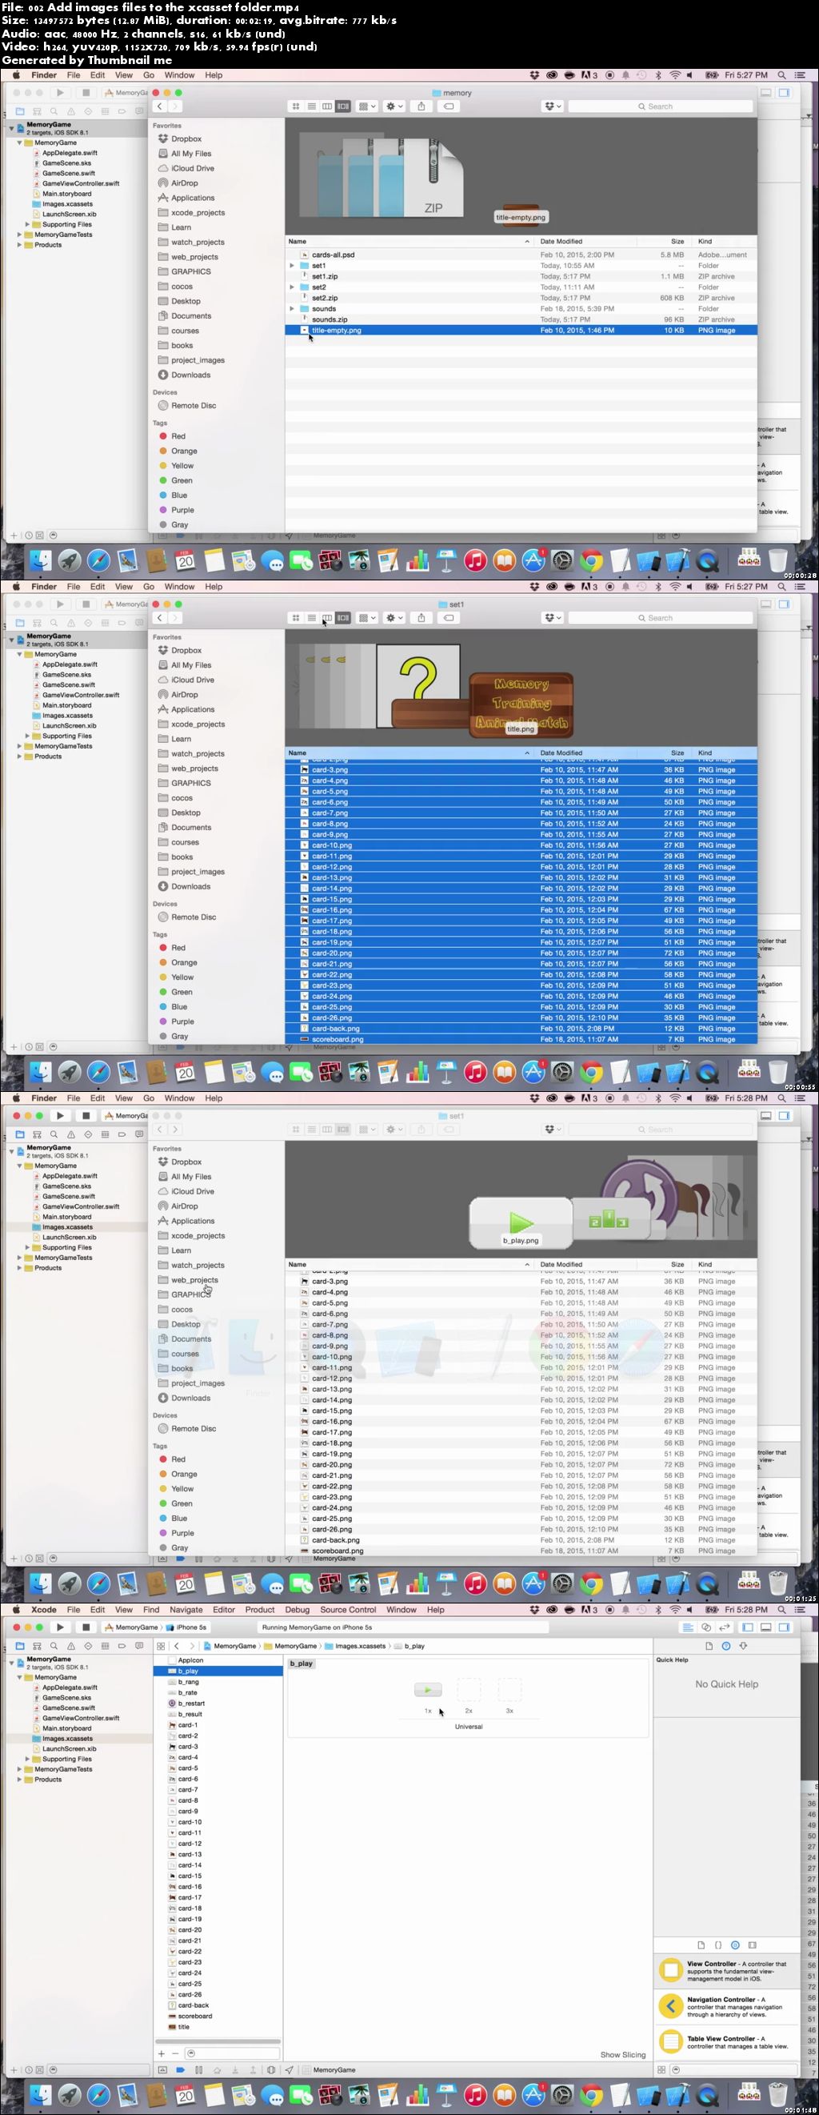Viewport: 819px width, 2115px height.
Task: Go back using arrow before the MemoryGame breadcrumb
Action: point(177,1645)
